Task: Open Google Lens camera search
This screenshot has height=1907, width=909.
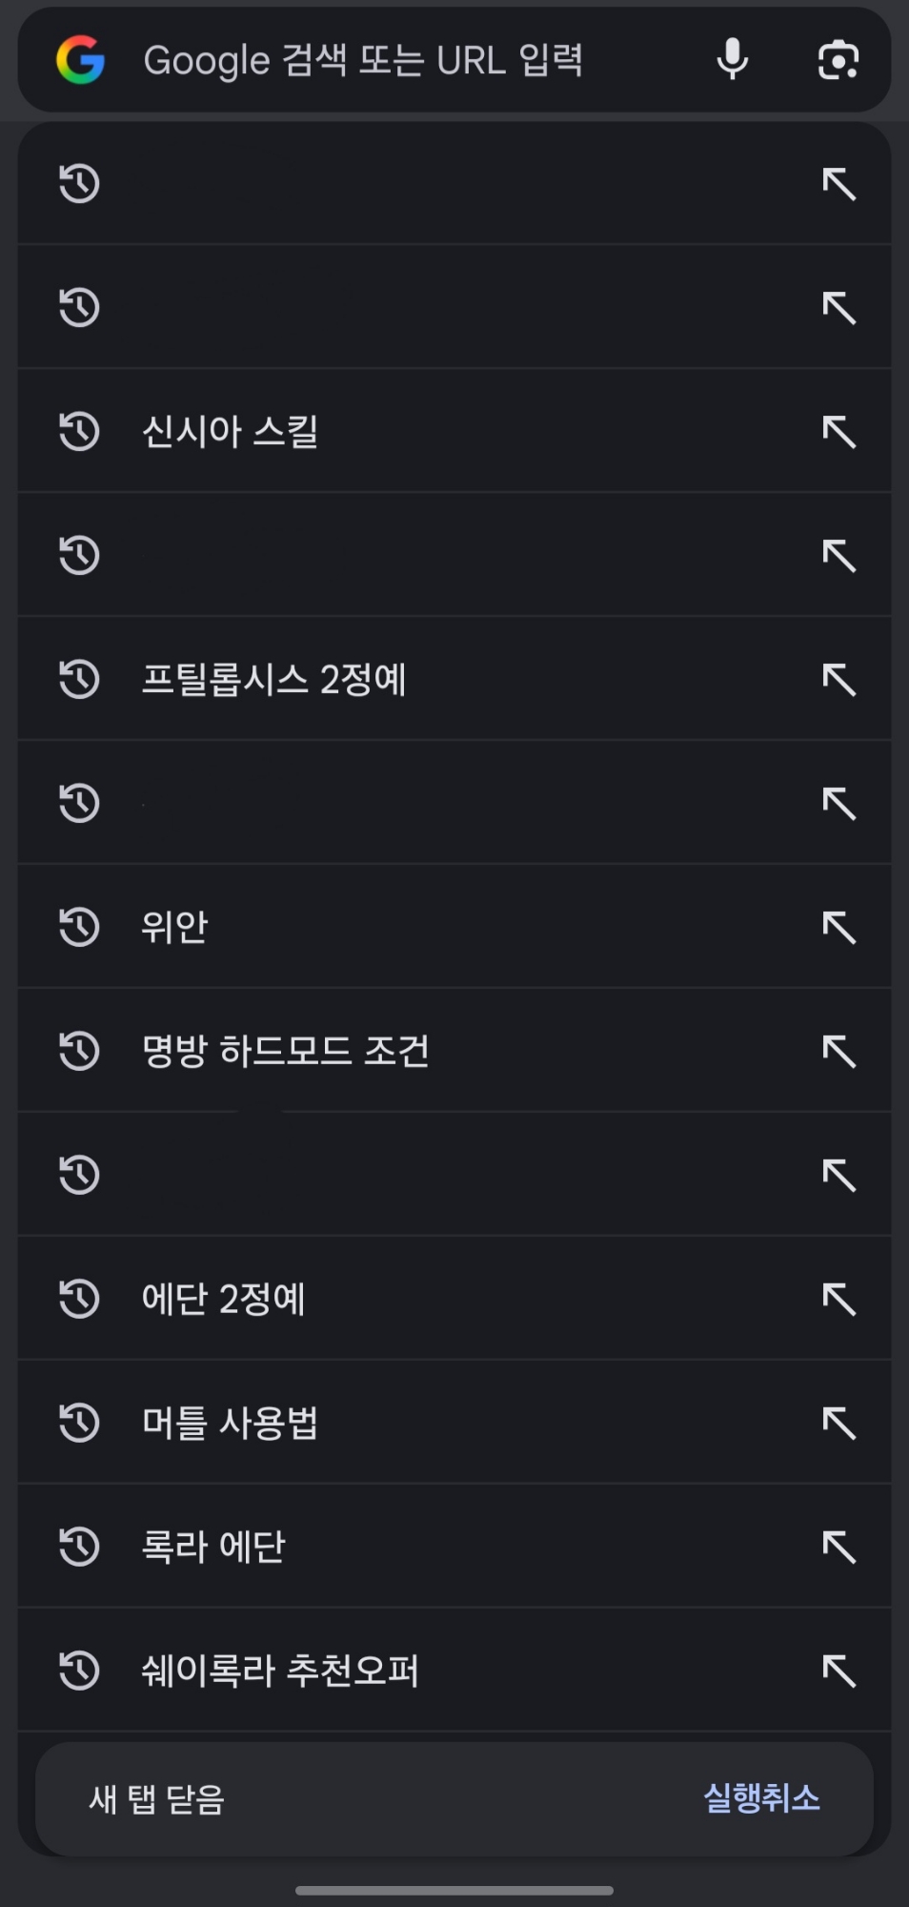Action: (x=838, y=60)
